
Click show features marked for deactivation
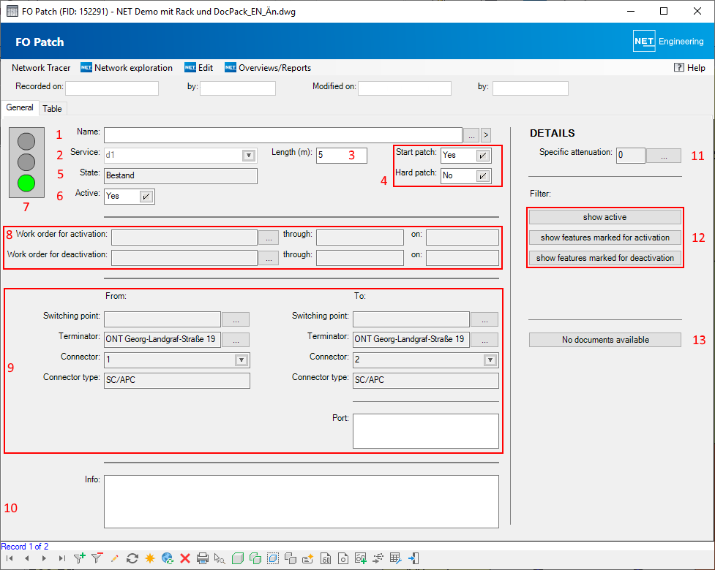pos(605,258)
